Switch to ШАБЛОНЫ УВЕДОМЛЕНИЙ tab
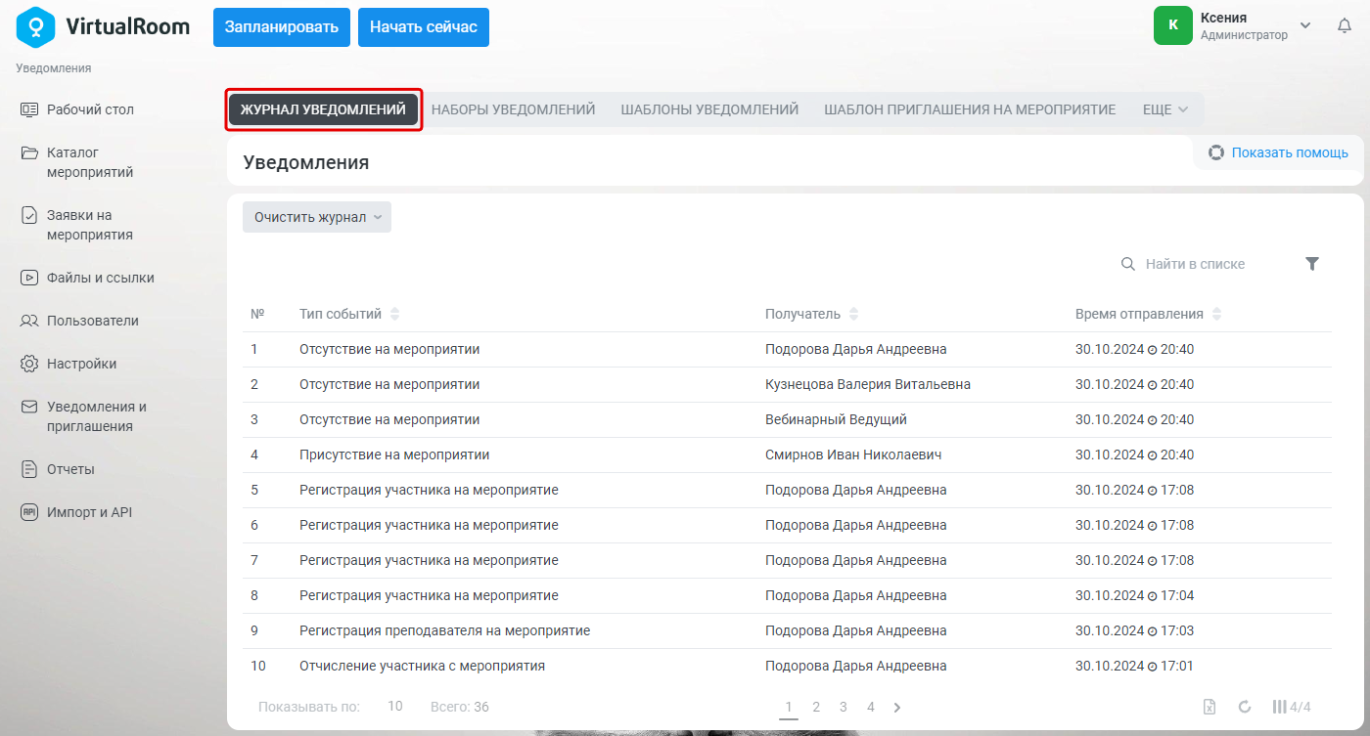Image resolution: width=1370 pixels, height=736 pixels. coord(709,109)
